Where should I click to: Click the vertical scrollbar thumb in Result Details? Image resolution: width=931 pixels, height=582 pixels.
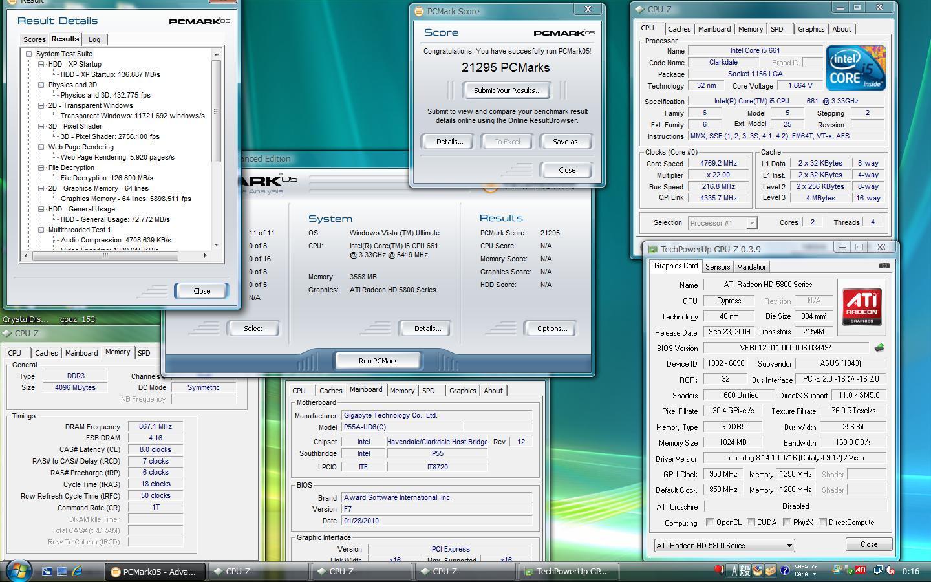pyautogui.click(x=217, y=111)
